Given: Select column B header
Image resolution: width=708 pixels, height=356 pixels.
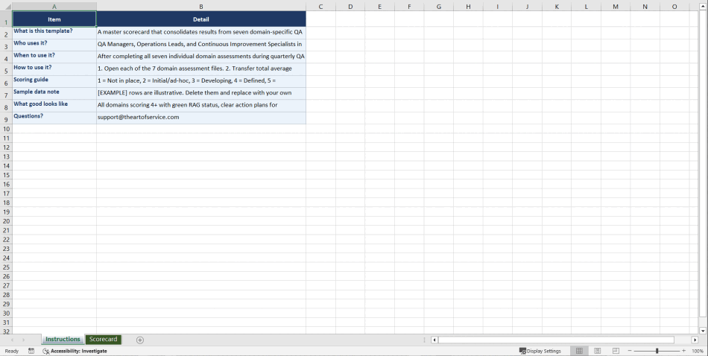Looking at the screenshot, I should point(201,7).
